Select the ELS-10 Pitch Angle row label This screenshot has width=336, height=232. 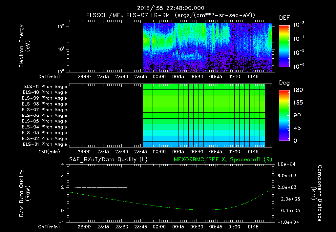45,92
